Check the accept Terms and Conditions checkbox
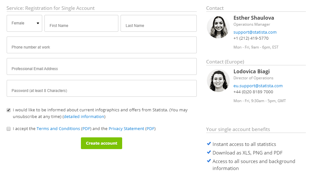This screenshot has height=177, width=310. click(x=9, y=129)
